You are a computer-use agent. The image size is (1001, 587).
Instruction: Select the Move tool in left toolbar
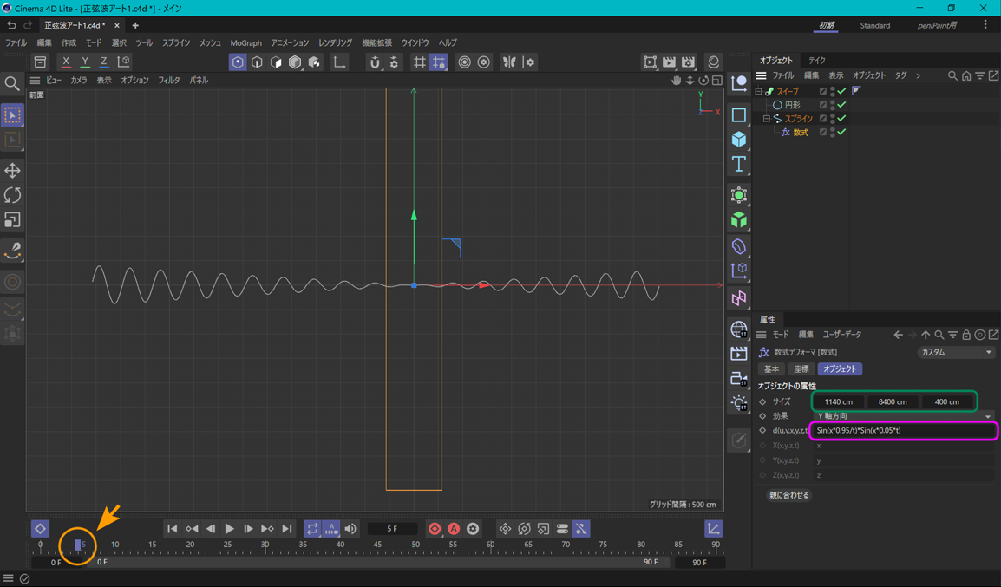click(x=12, y=171)
